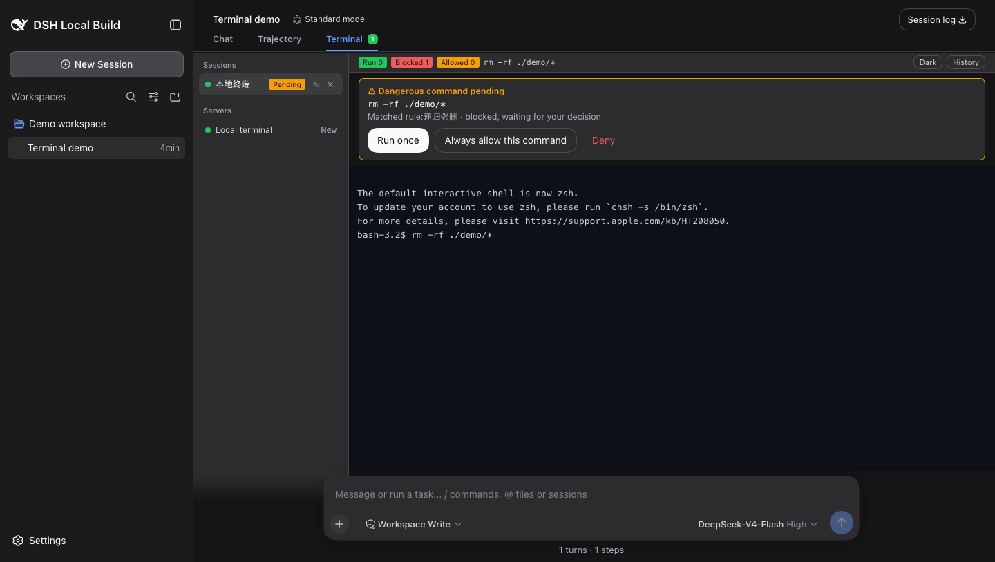This screenshot has width=995, height=562.
Task: Click the Sessions section label
Action: 220,65
